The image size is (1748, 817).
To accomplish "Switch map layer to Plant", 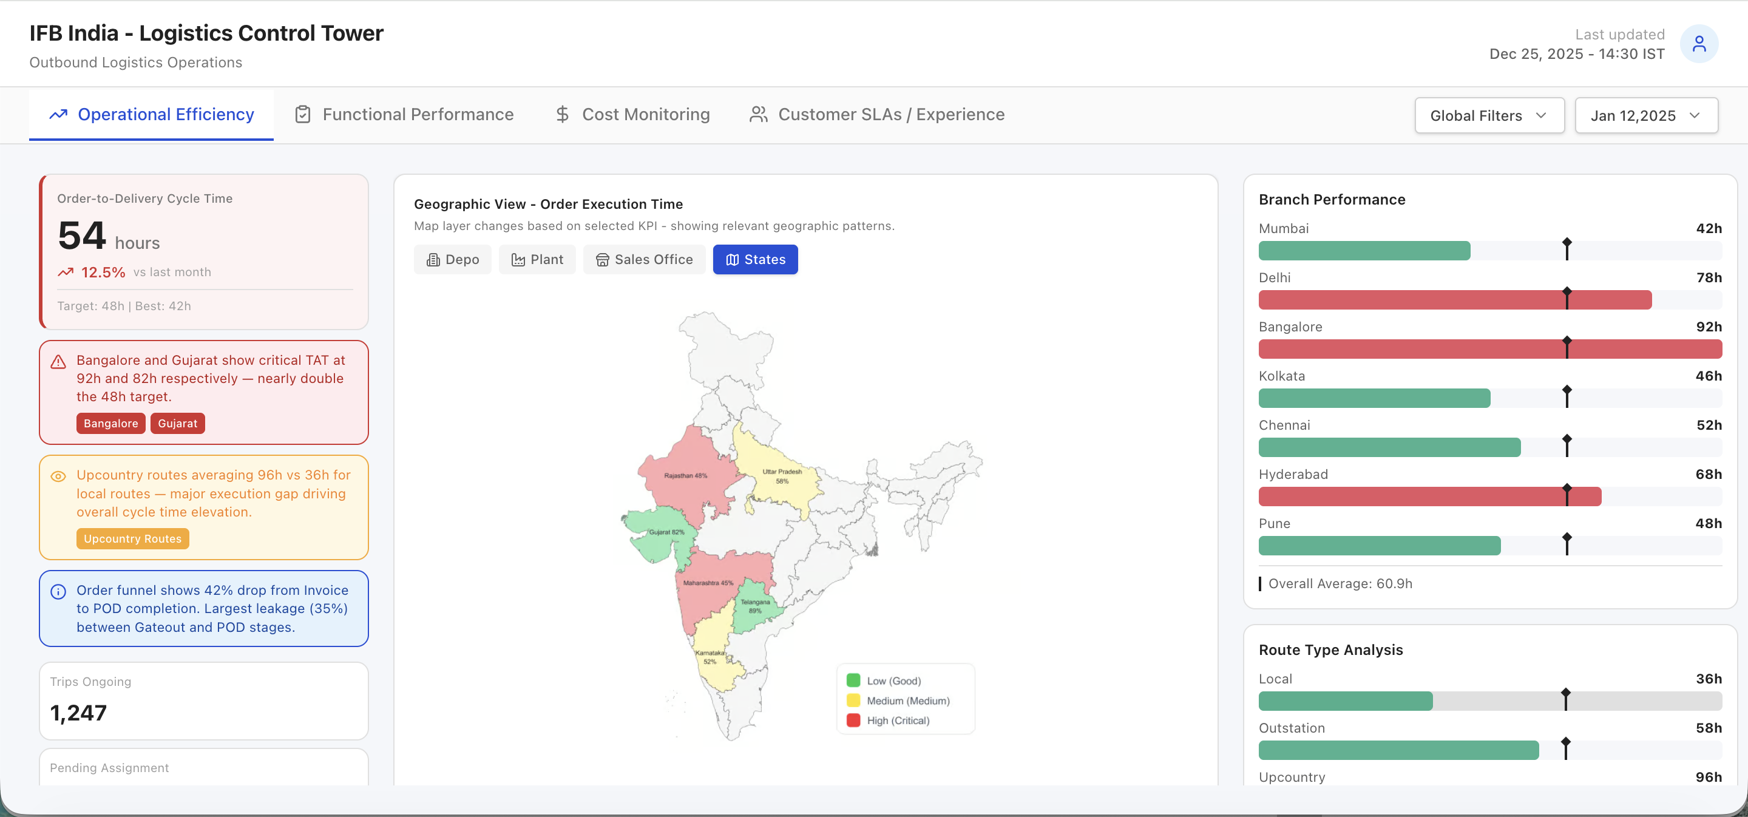I will point(537,260).
